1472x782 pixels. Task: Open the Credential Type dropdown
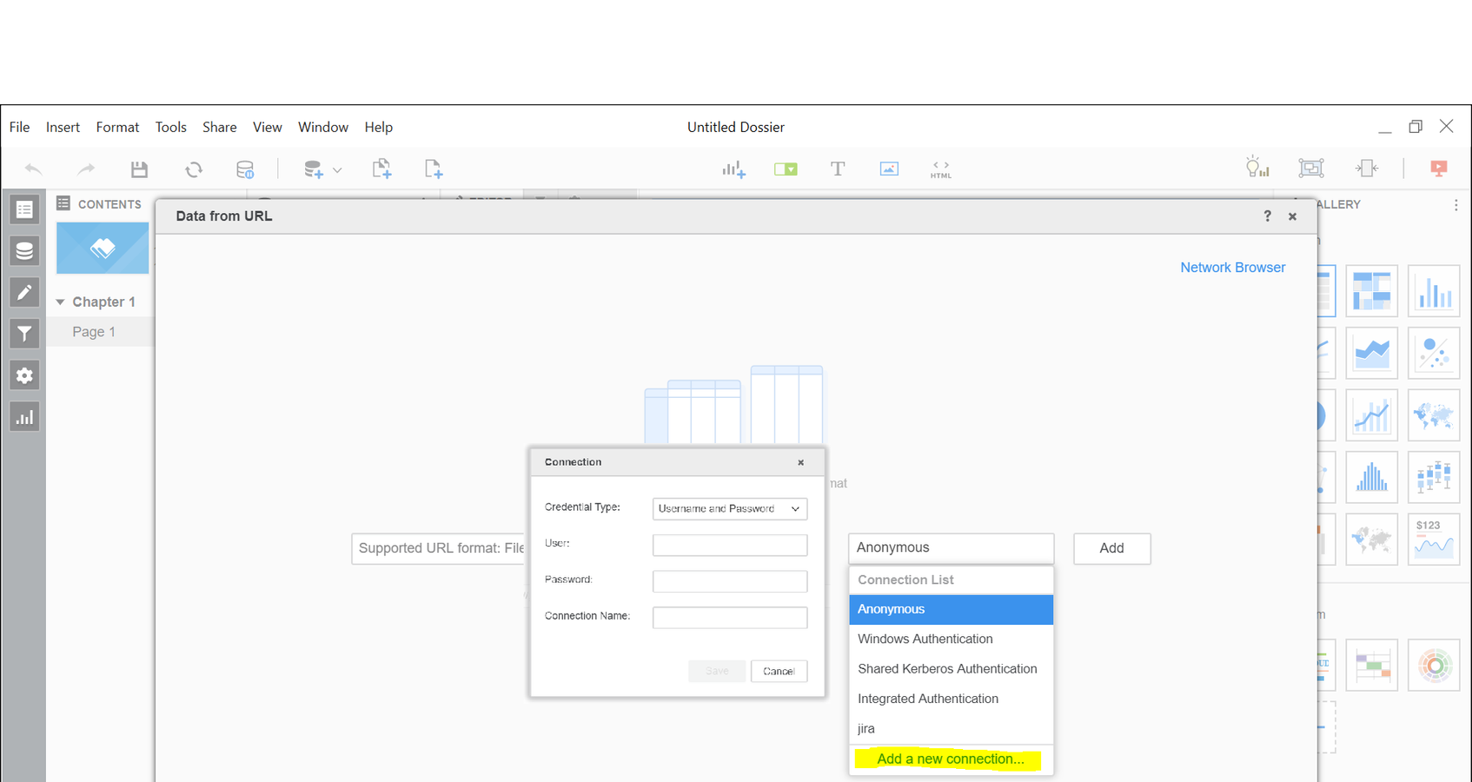pos(730,509)
